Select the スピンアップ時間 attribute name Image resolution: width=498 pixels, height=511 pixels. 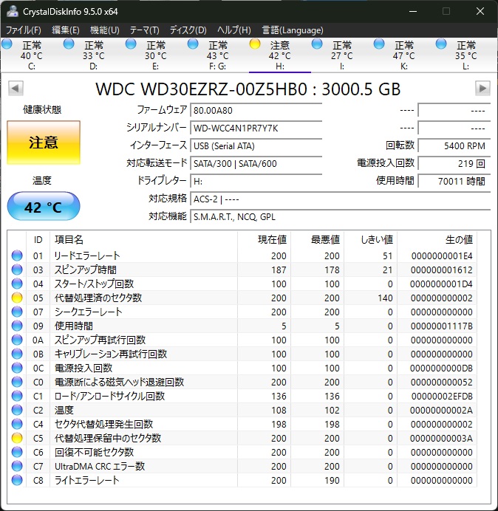point(86,270)
